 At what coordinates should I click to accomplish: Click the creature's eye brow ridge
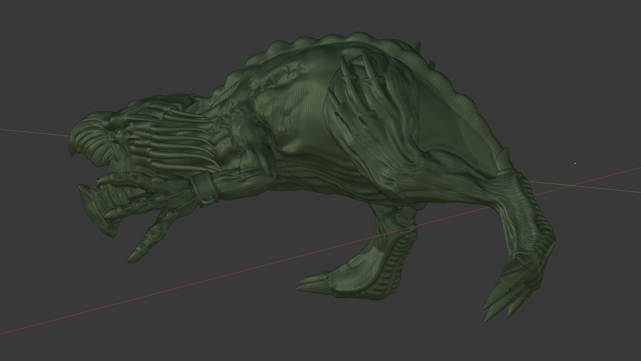(x=114, y=122)
